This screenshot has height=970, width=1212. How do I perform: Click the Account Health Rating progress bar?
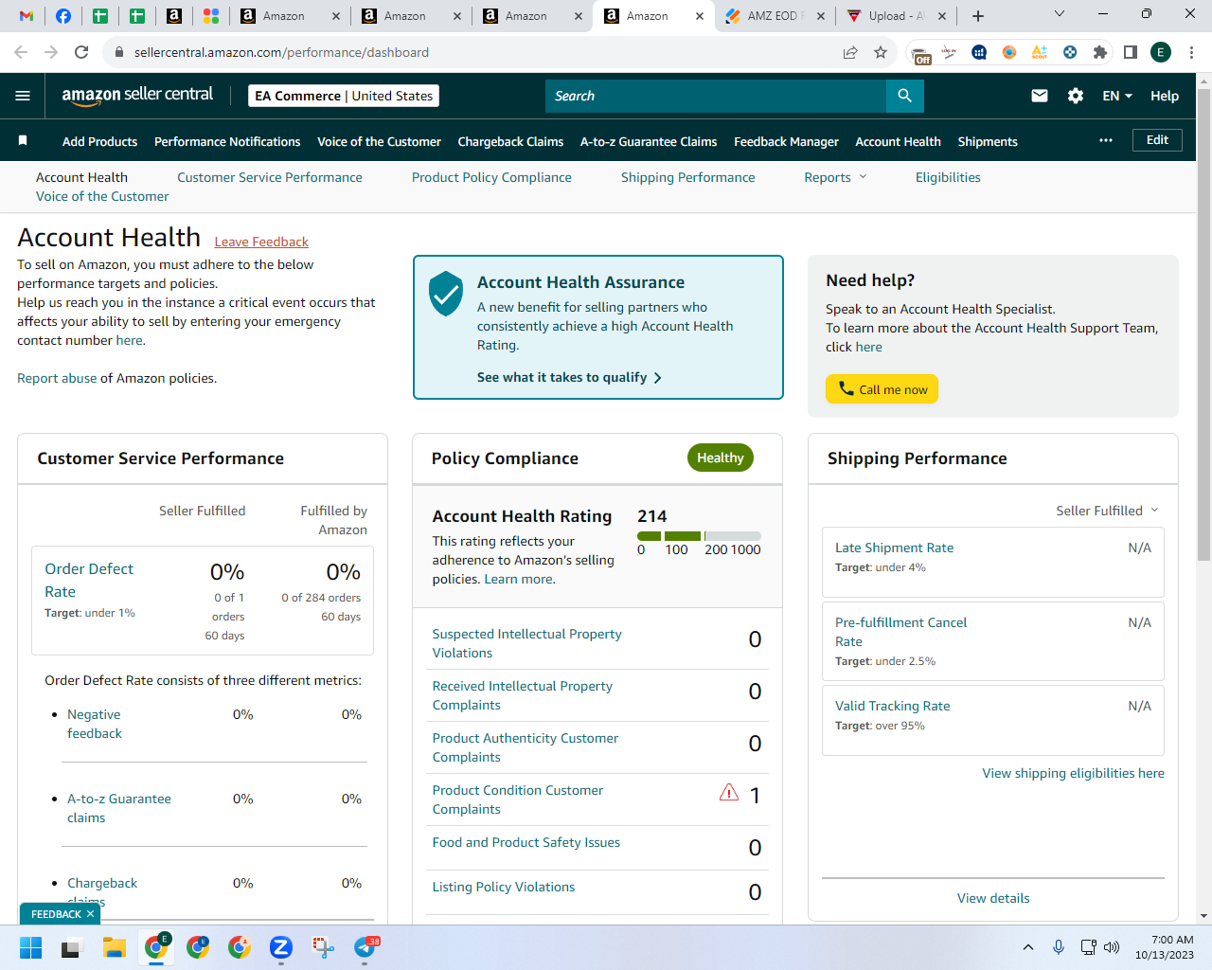[x=699, y=536]
